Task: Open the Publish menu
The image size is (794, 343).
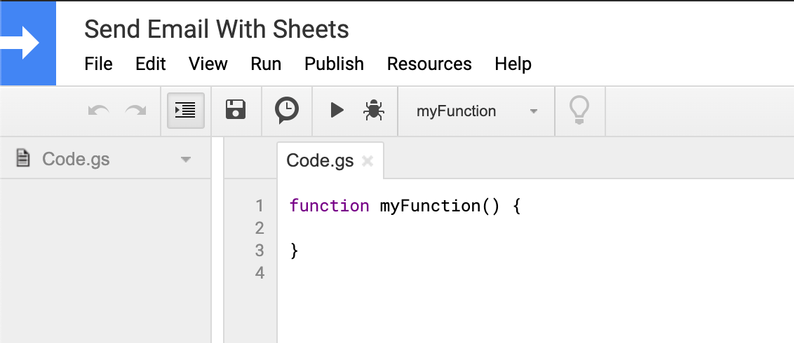Action: [334, 64]
